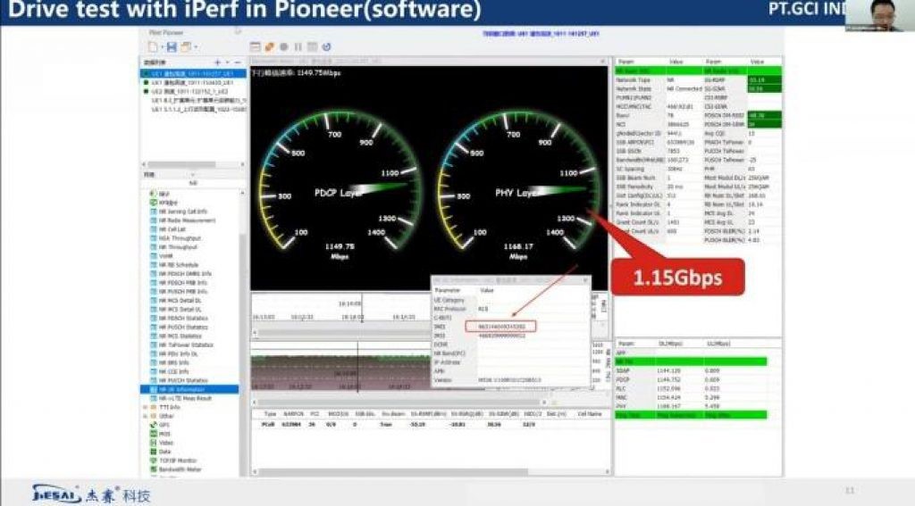This screenshot has width=915, height=506.
Task: Expand the TTI Info tree node
Action: [145, 407]
